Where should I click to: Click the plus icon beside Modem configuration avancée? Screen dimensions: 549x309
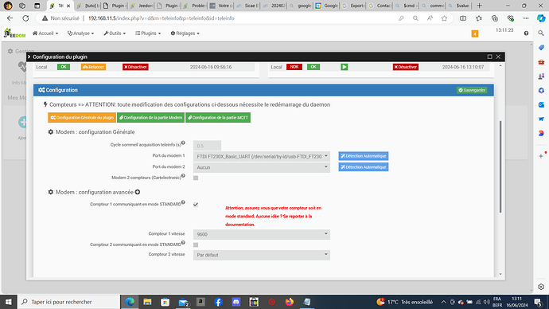[138, 192]
